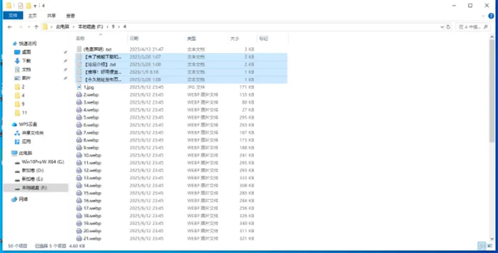Open 下载 folder in the navigation pane
498x253 pixels.
pos(26,61)
